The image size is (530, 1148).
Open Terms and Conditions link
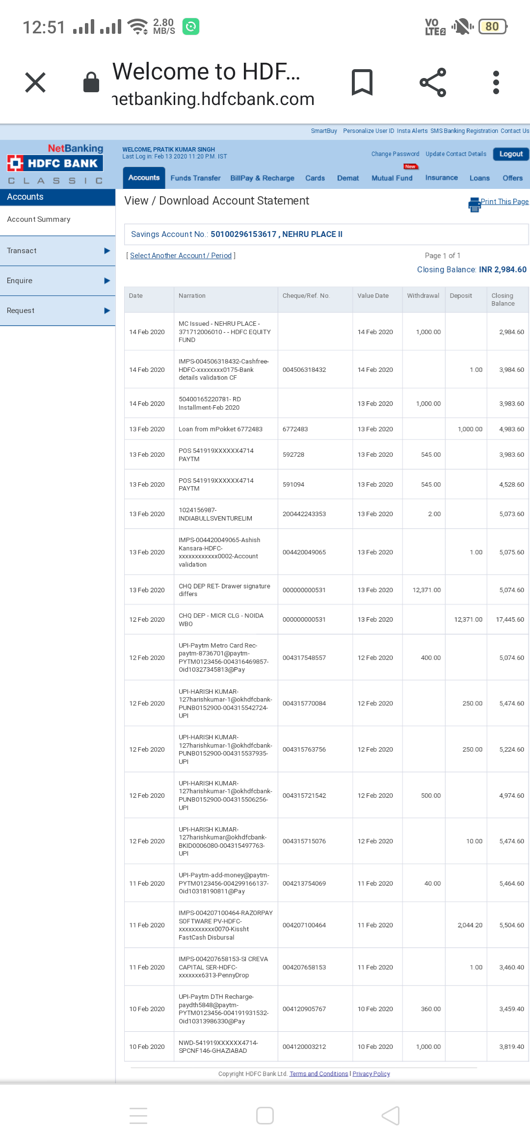pyautogui.click(x=318, y=1074)
